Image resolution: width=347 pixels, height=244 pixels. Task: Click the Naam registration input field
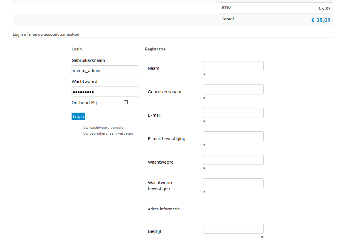(233, 66)
